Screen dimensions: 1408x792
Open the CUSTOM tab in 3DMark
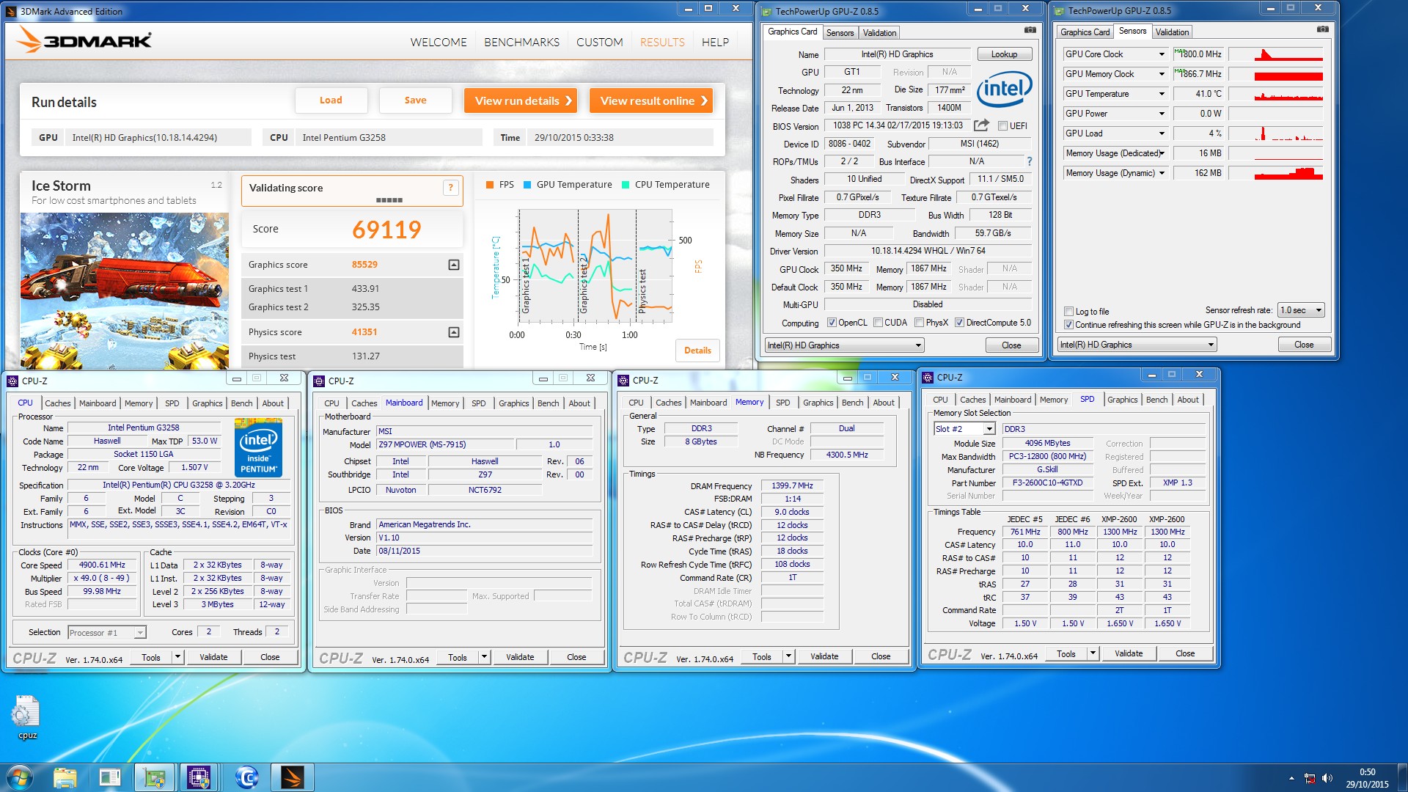[599, 43]
